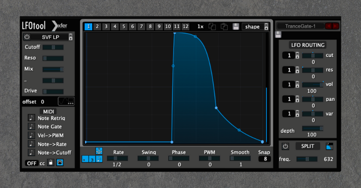The height and width of the screenshot is (188, 361).
Task: Save the shape with the floppy icon beside shape
Action: (236, 27)
